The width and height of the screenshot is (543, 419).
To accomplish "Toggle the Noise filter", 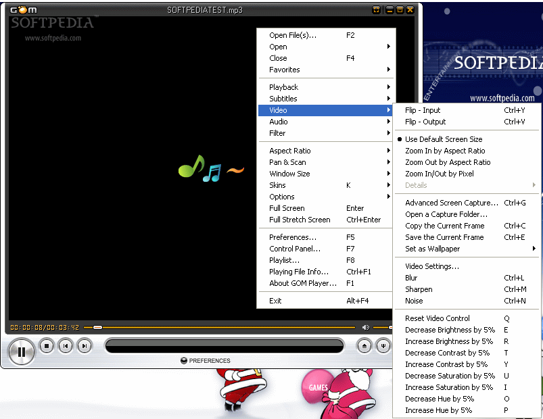I will (x=467, y=301).
